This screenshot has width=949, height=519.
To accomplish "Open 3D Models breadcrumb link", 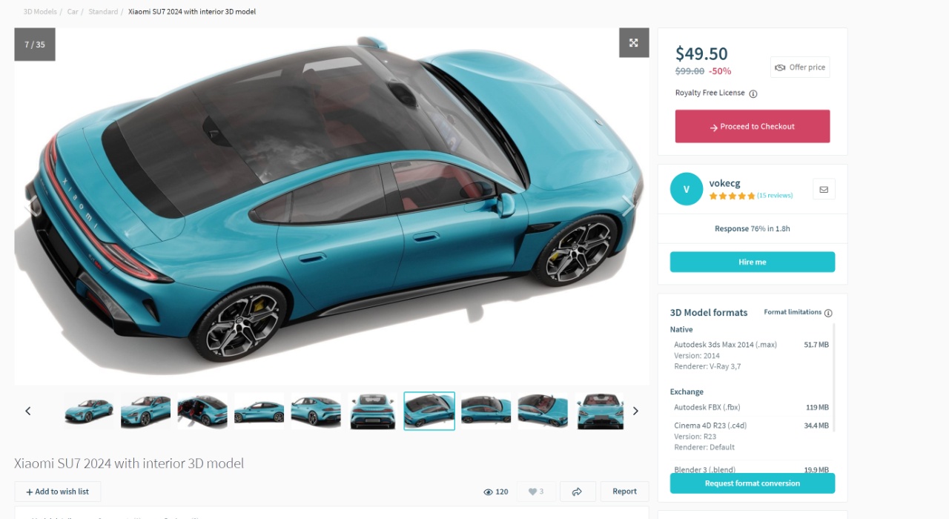I will (x=39, y=12).
